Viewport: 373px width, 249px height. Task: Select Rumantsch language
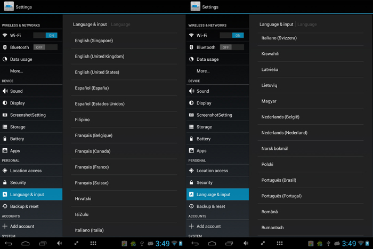[311, 228]
